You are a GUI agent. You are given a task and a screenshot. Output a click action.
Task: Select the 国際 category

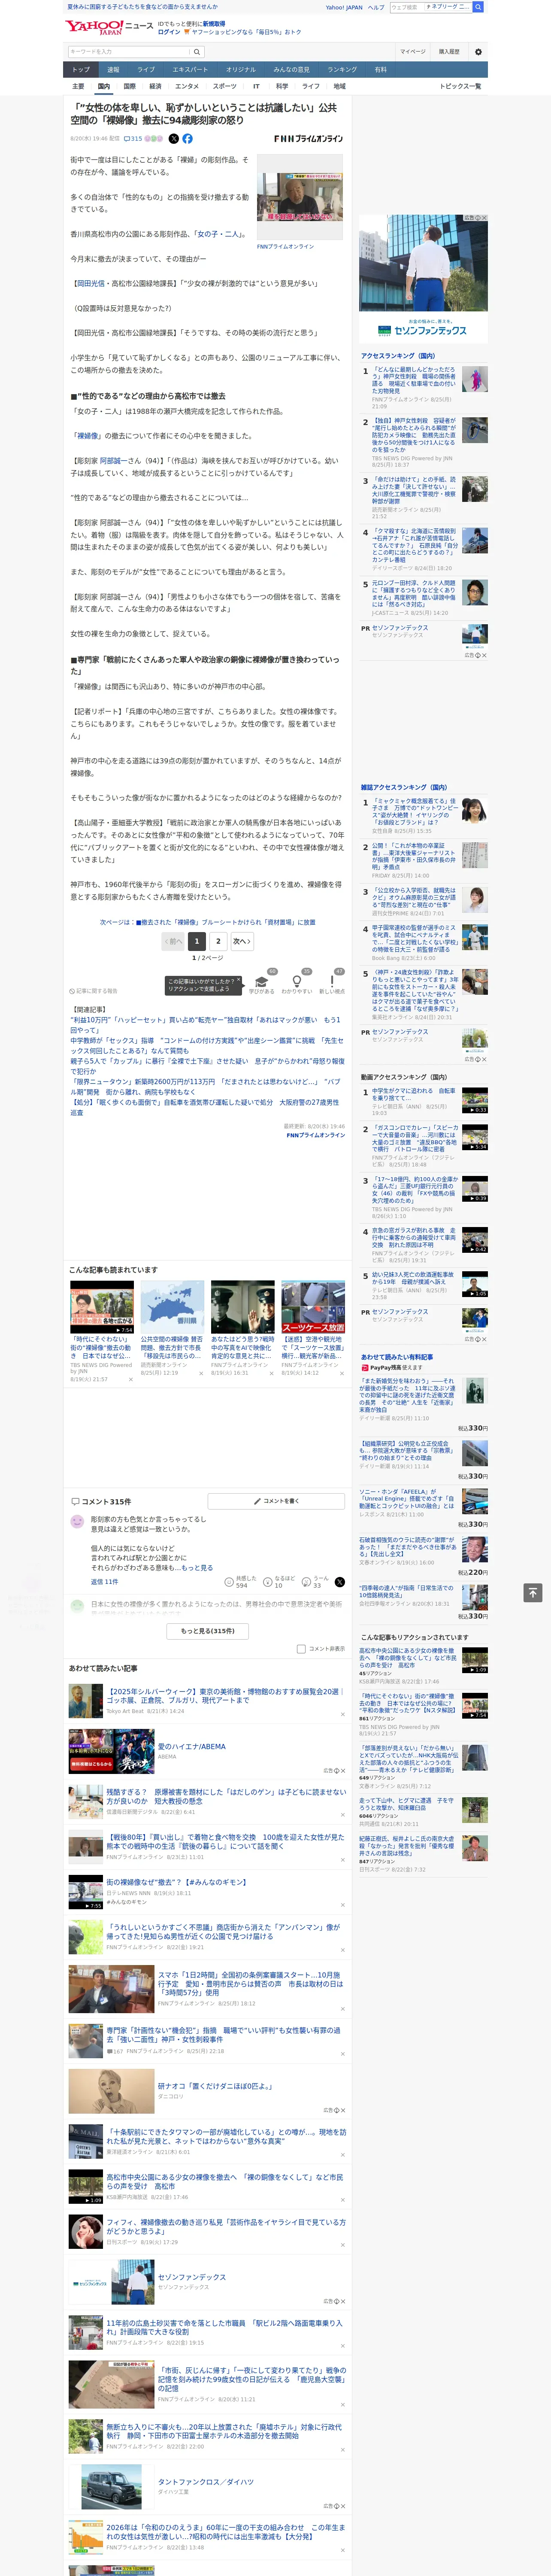tap(129, 86)
